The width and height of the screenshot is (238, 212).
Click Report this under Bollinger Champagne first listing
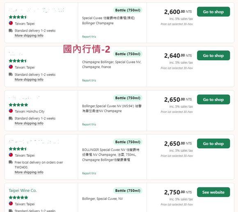89,36
